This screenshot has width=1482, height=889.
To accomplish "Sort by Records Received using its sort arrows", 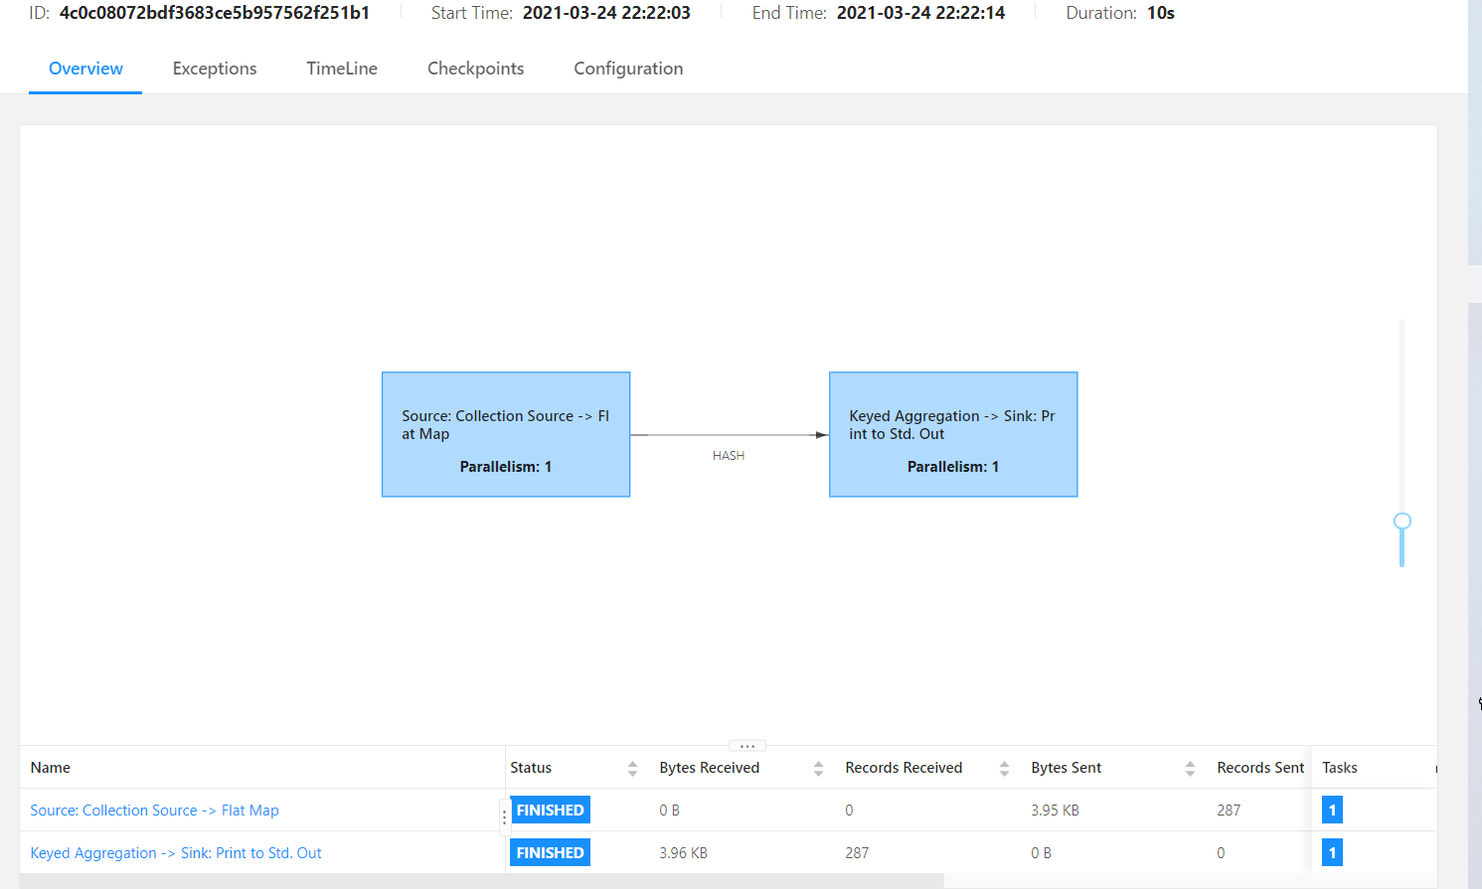I will (x=1004, y=768).
